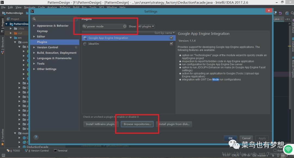Screen dimensions: 294x158
Task: Click the IntelliJ logo in Settings title bar
Action: click(x=32, y=11)
